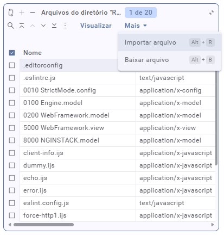Check the 0100 Engine.model row checkbox

(x=12, y=103)
